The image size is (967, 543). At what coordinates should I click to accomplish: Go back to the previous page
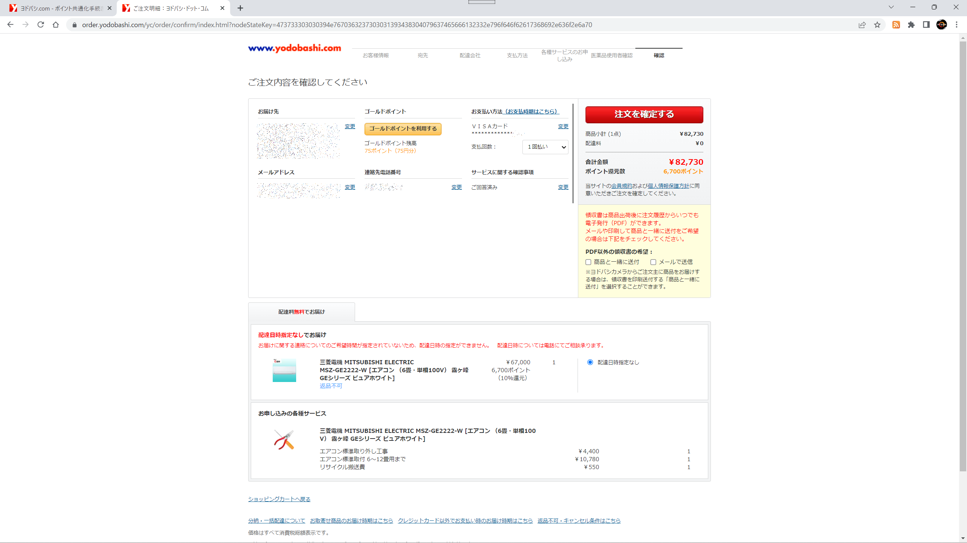pos(10,25)
